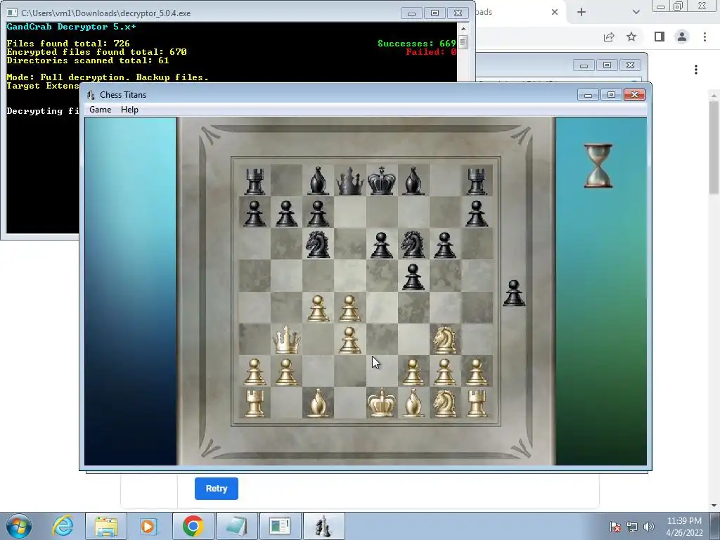
Task: Switch to Chrome from the taskbar
Action: point(193,526)
